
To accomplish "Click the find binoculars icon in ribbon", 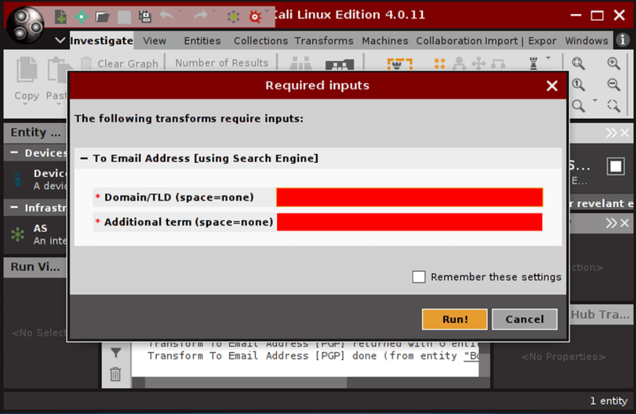I will tap(301, 64).
